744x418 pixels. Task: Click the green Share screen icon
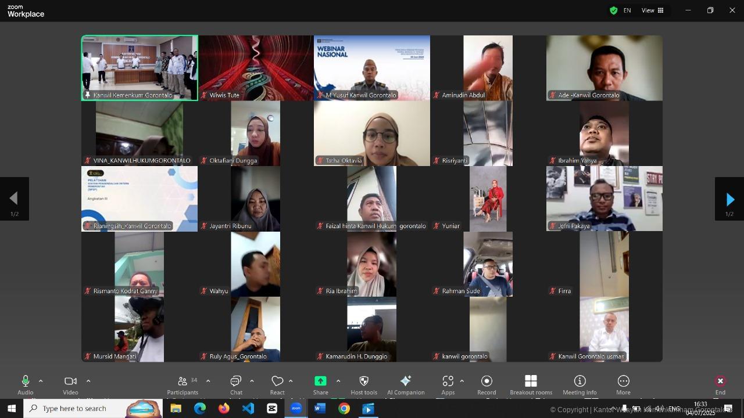320,381
